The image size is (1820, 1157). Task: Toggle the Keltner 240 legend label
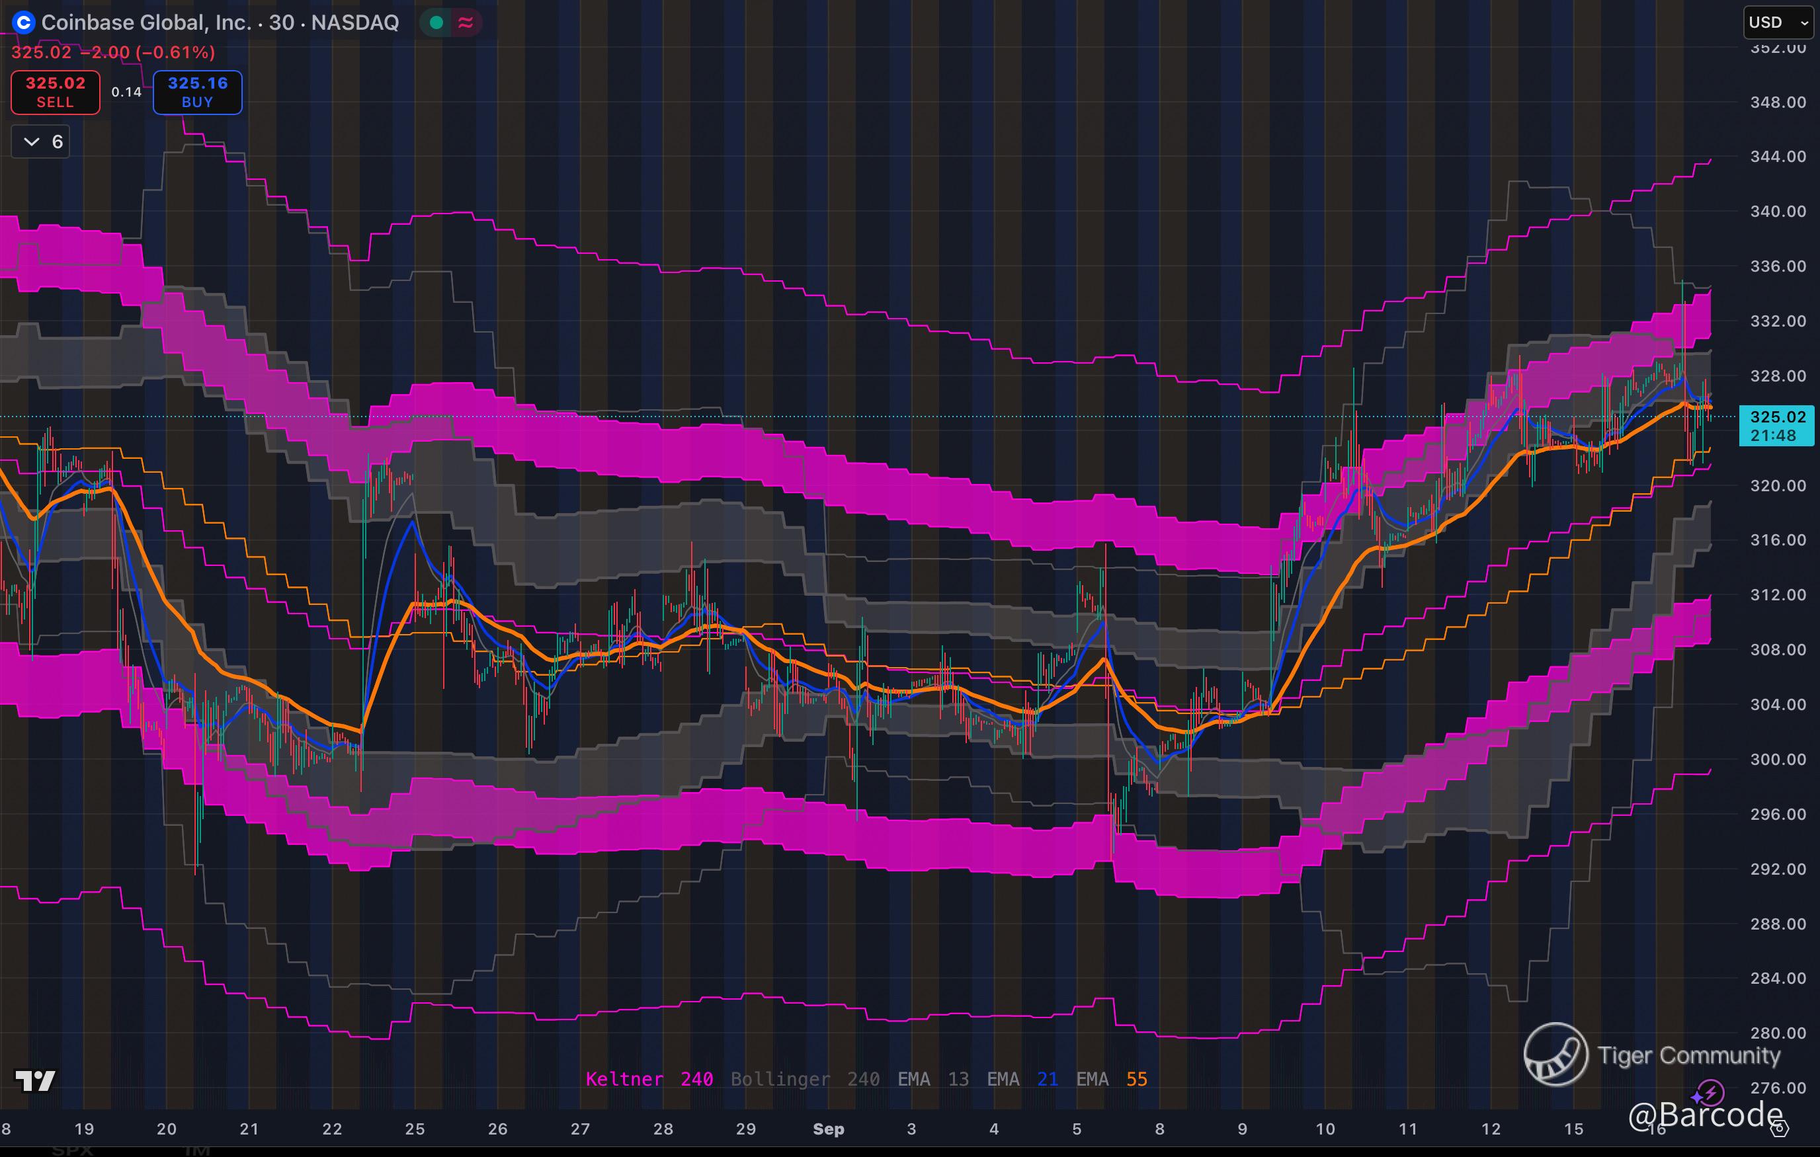pyautogui.click(x=649, y=1079)
